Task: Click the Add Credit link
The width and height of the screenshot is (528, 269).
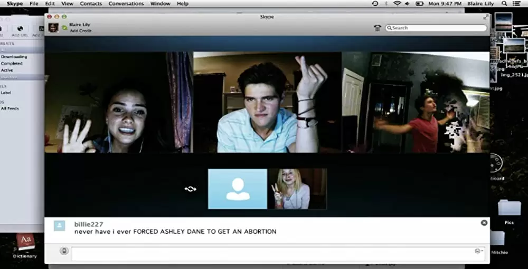Action: [80, 31]
